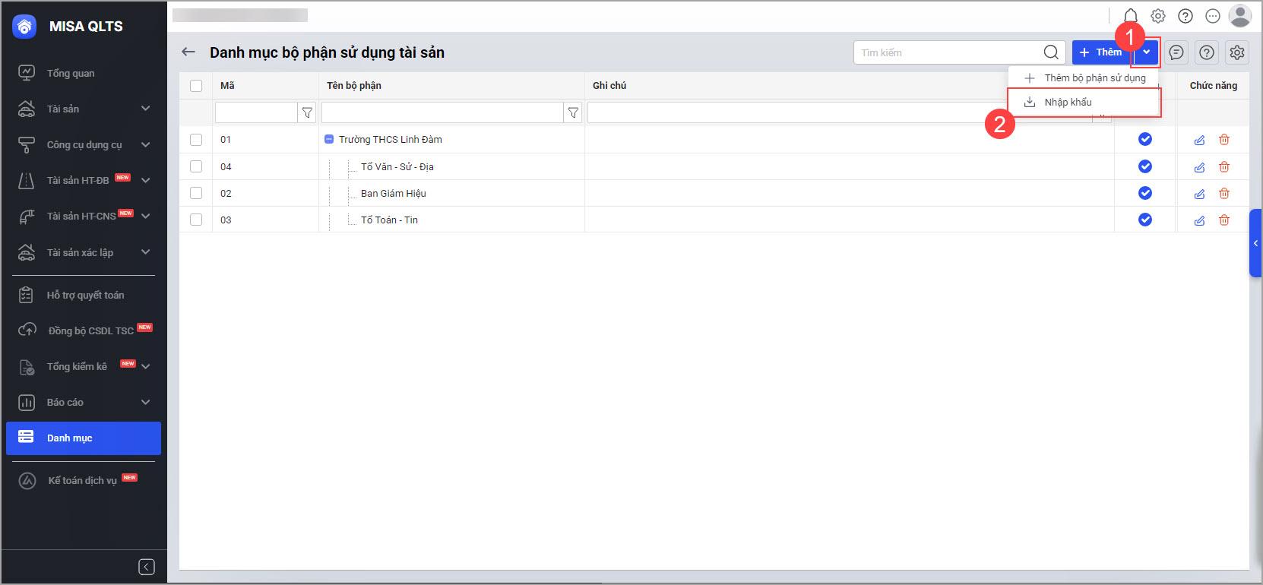Click status check icon of Tổ Toán - Tin
Image resolution: width=1263 pixels, height=585 pixels.
pyautogui.click(x=1145, y=220)
